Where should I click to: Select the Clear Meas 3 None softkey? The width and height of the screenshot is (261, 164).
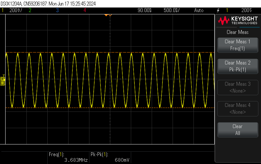click(238, 87)
